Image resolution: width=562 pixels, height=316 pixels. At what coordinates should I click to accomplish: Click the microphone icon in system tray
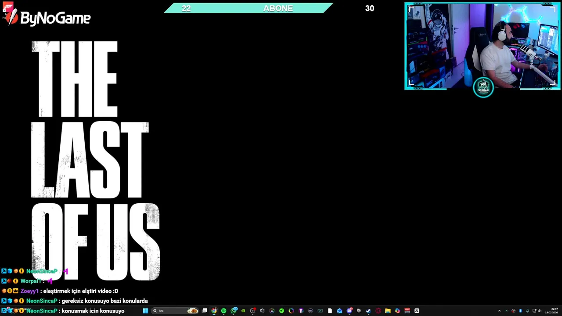527,311
